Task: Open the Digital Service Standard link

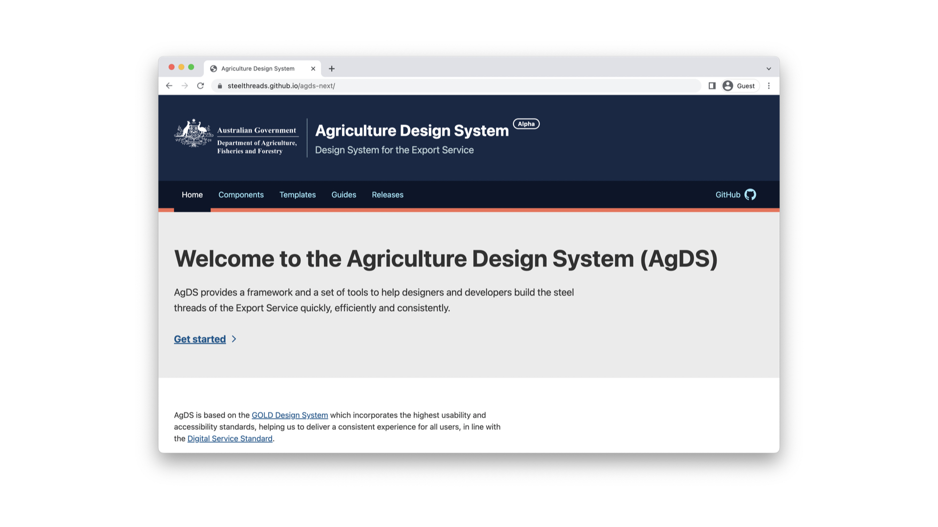Action: click(x=230, y=439)
